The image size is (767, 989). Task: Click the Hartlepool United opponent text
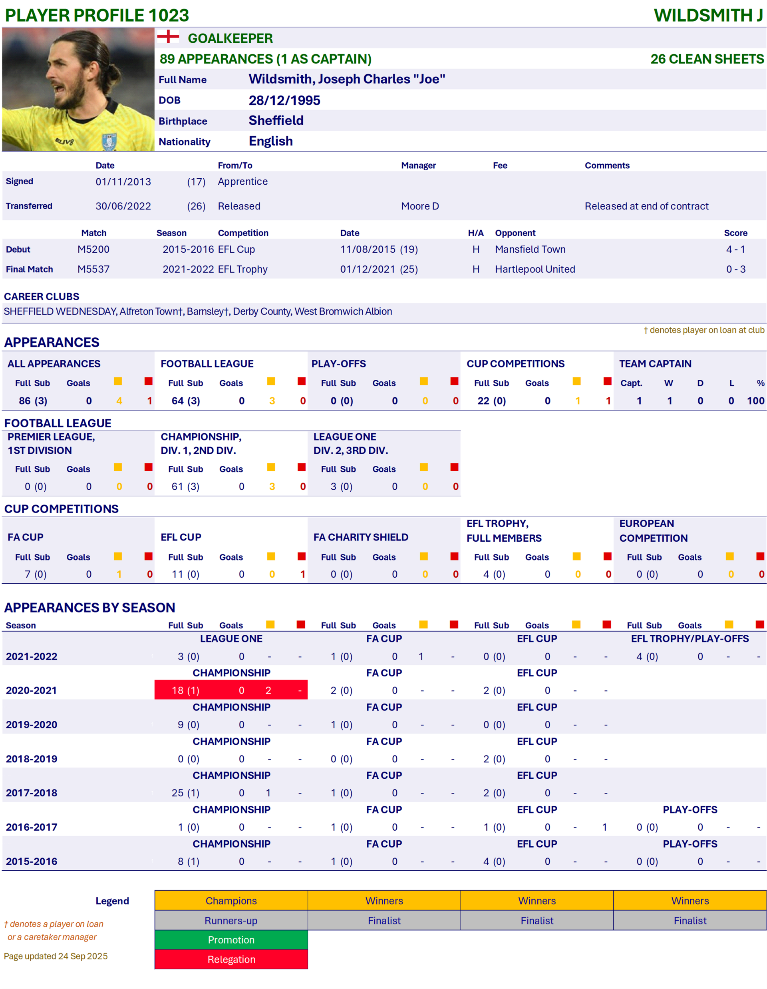coord(535,269)
